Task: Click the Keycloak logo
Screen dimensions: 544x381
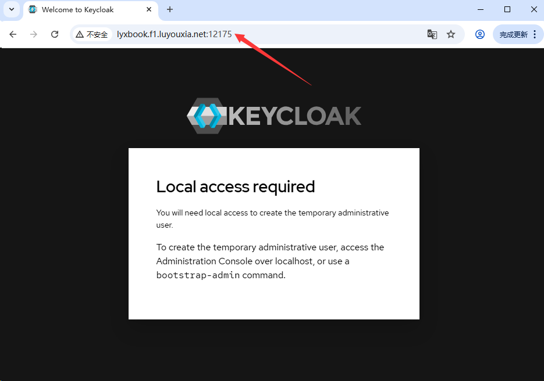Action: point(273,116)
